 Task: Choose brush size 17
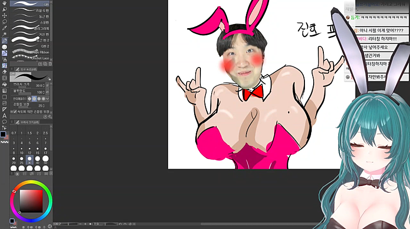[x=46, y=151]
